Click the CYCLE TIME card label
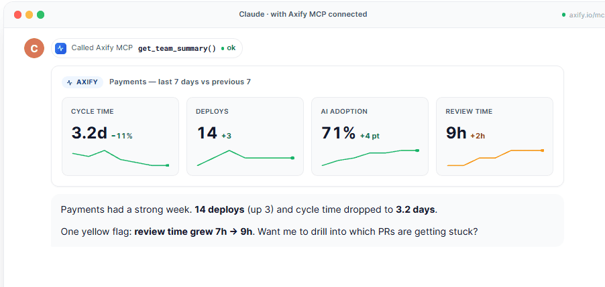The height and width of the screenshot is (287, 605). pos(92,112)
